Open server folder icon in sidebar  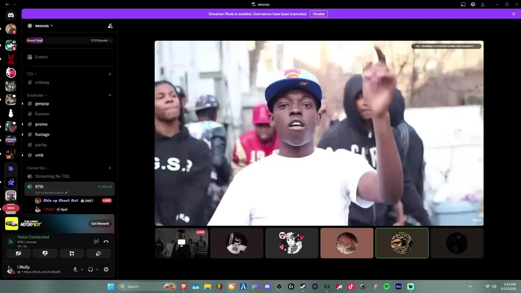click(11, 168)
